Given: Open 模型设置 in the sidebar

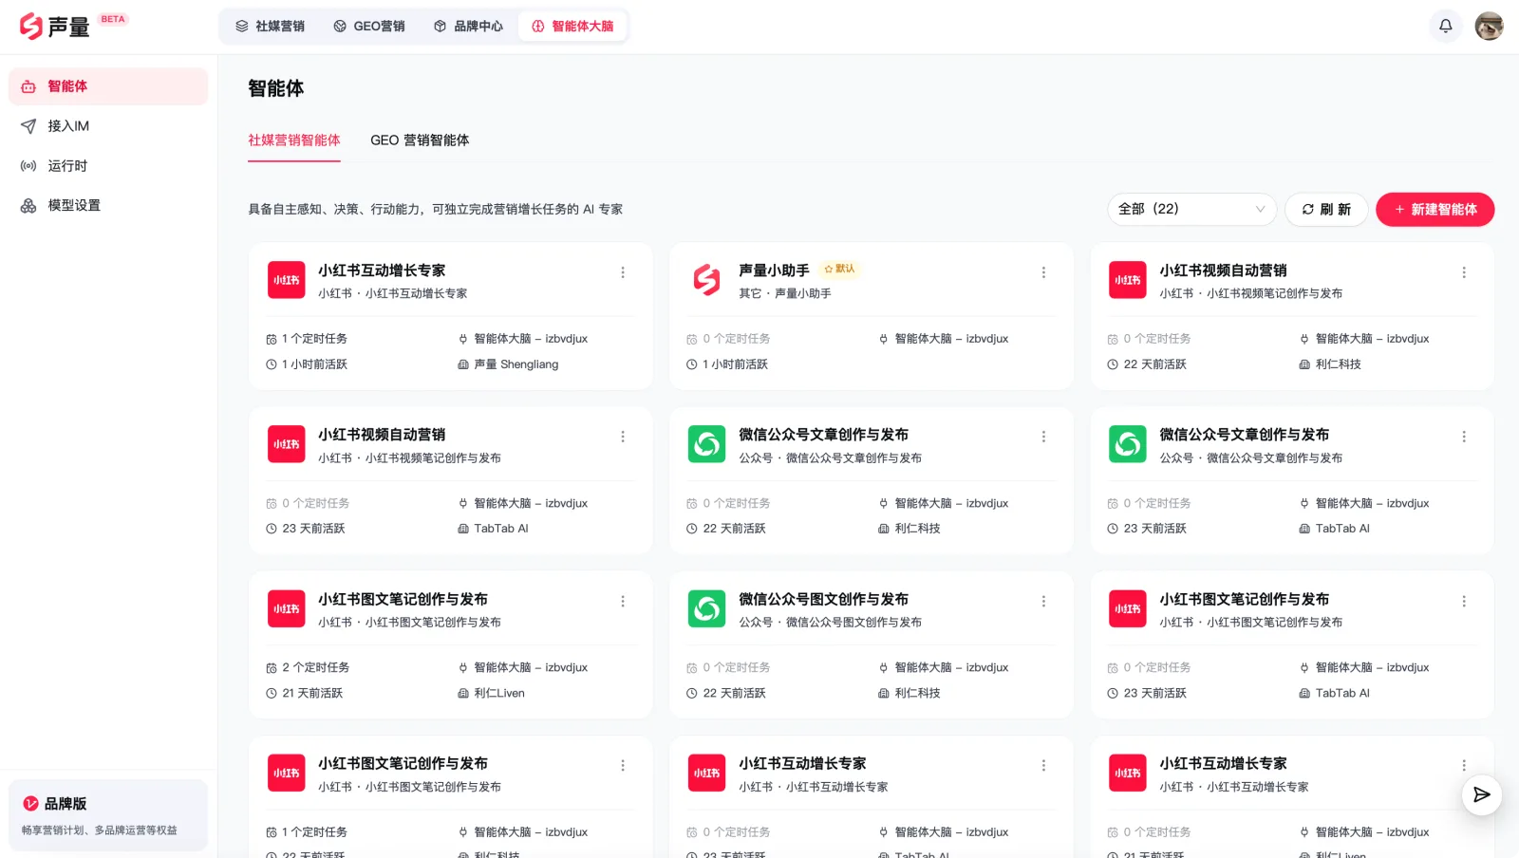Looking at the screenshot, I should pyautogui.click(x=108, y=206).
